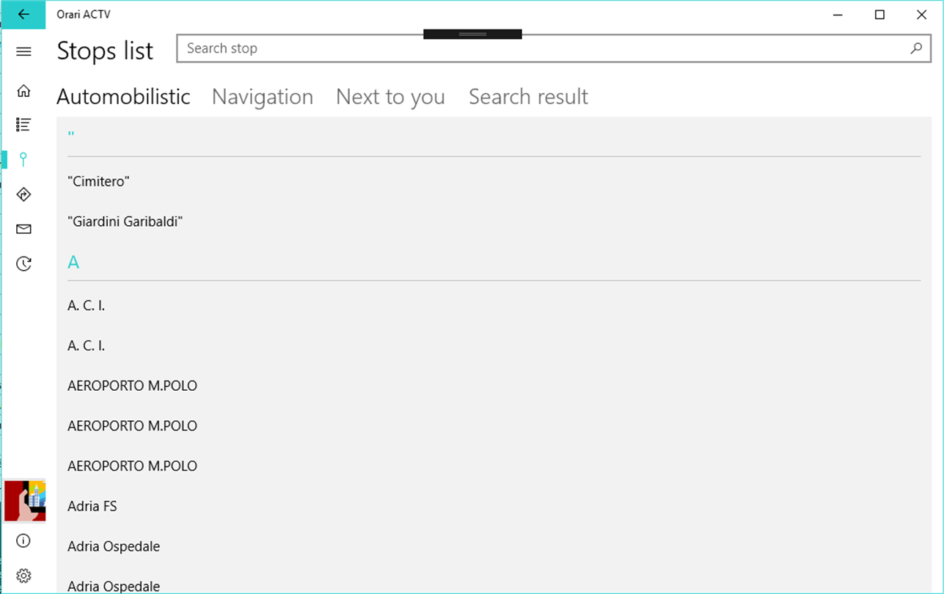This screenshot has width=944, height=594.
Task: Open the settings gear icon
Action: point(23,576)
